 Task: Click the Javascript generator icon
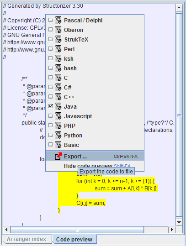tap(58, 116)
